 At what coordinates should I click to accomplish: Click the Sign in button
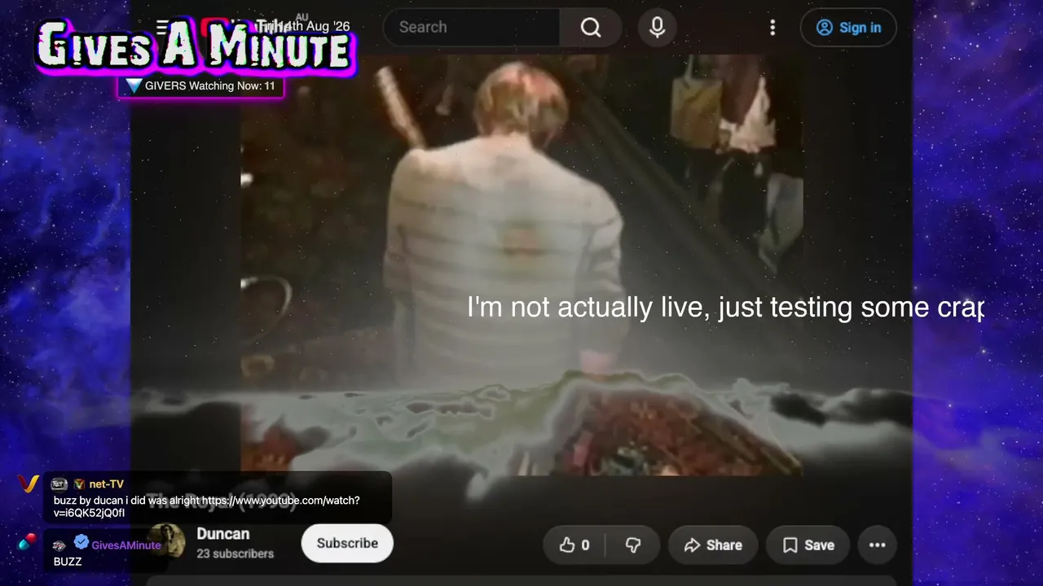point(848,28)
